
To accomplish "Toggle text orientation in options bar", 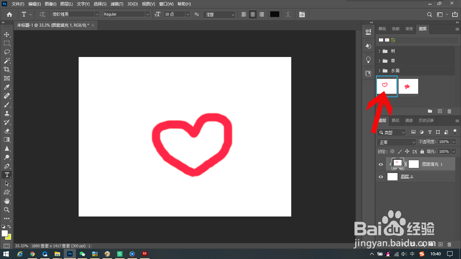I will [42, 15].
